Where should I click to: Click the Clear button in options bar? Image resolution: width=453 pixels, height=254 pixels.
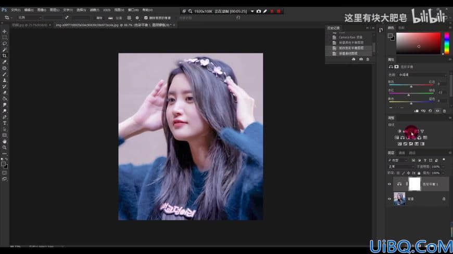pos(99,18)
